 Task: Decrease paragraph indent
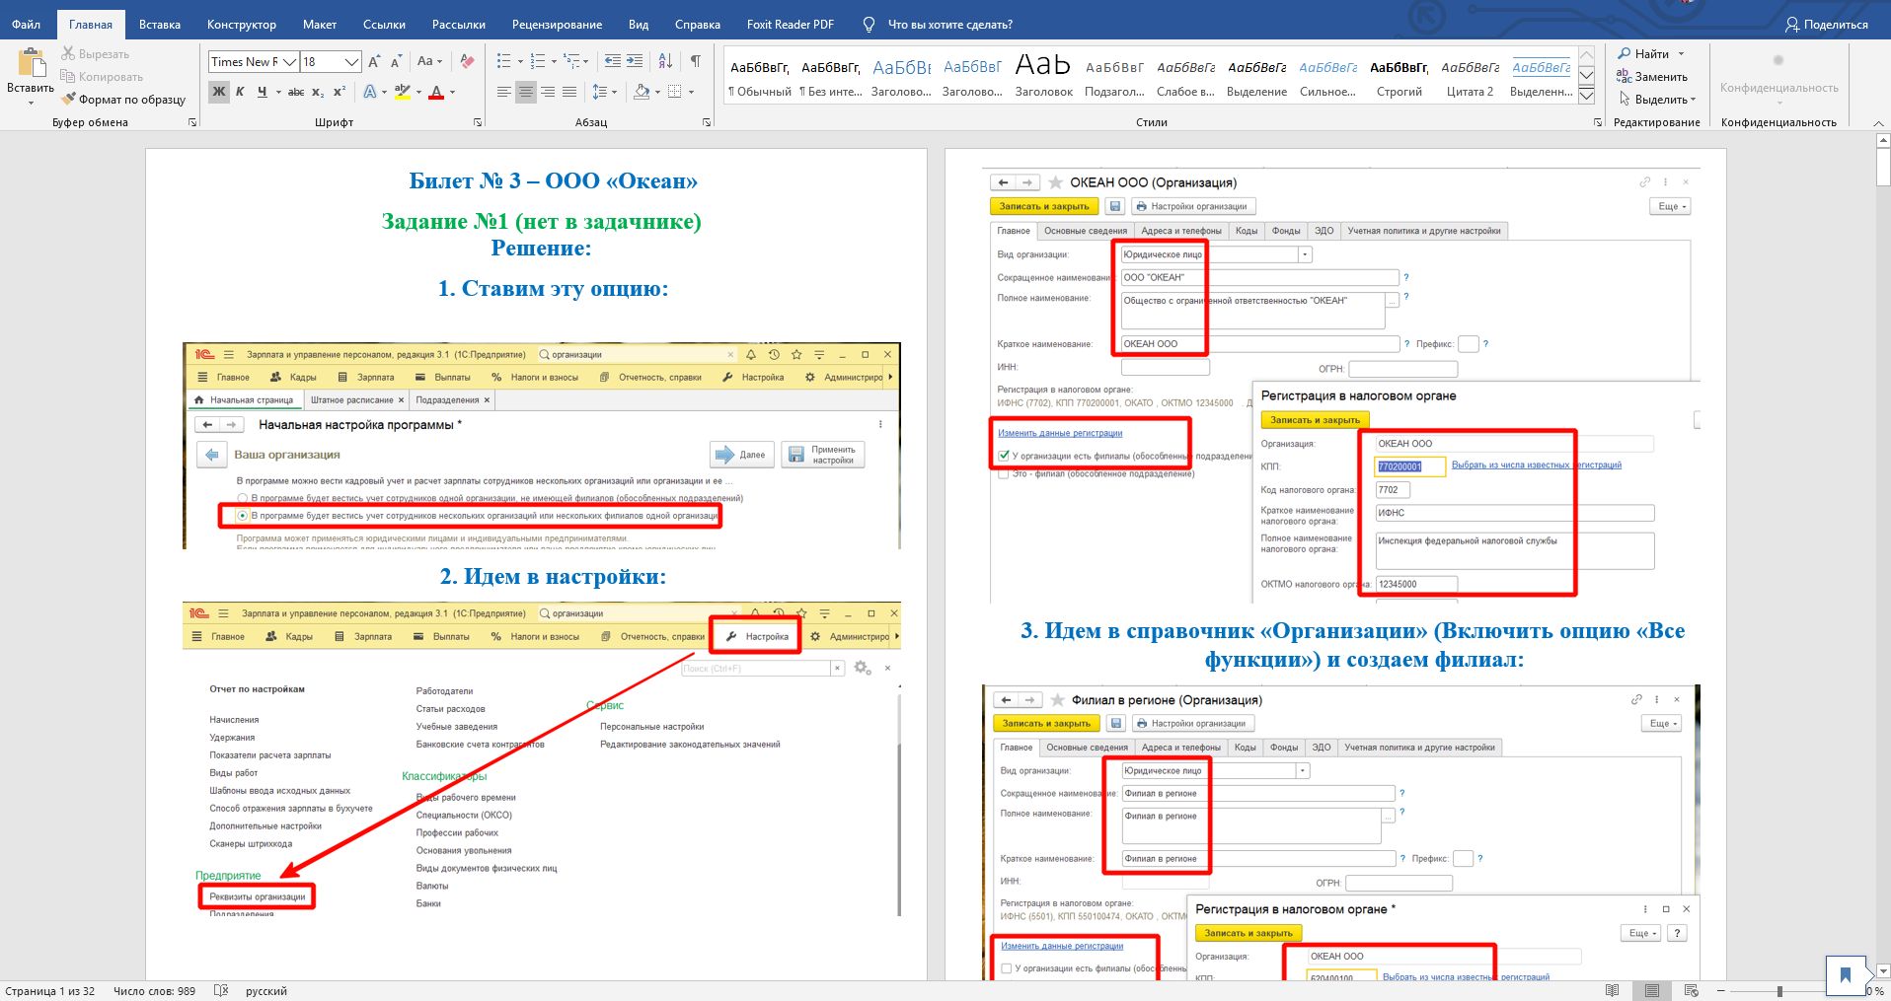coord(612,61)
